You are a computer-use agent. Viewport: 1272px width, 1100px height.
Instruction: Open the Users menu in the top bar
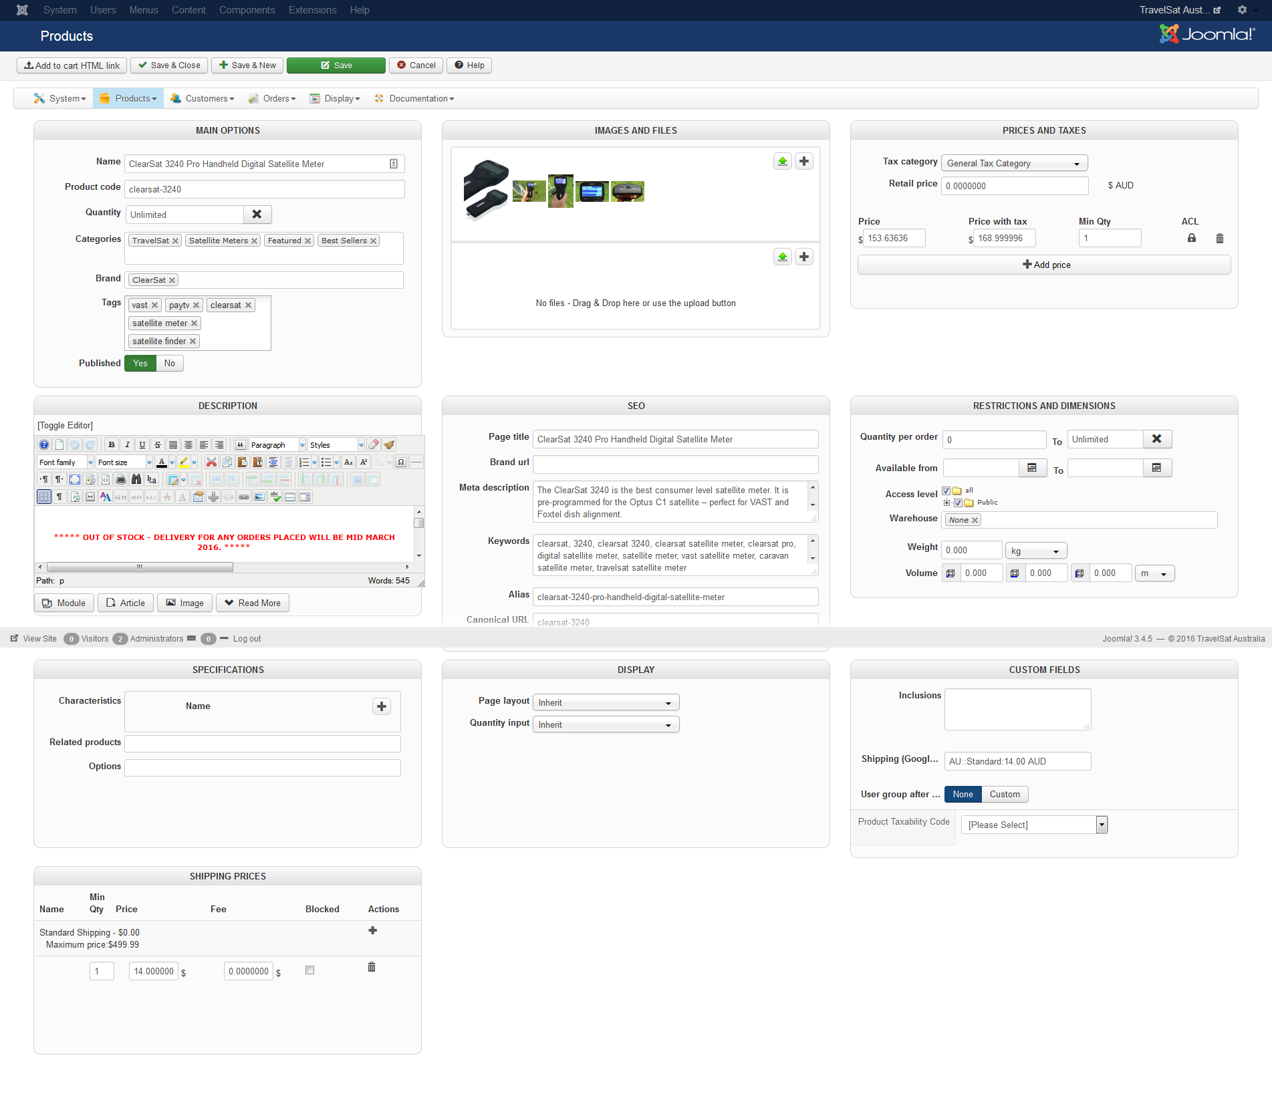click(103, 10)
